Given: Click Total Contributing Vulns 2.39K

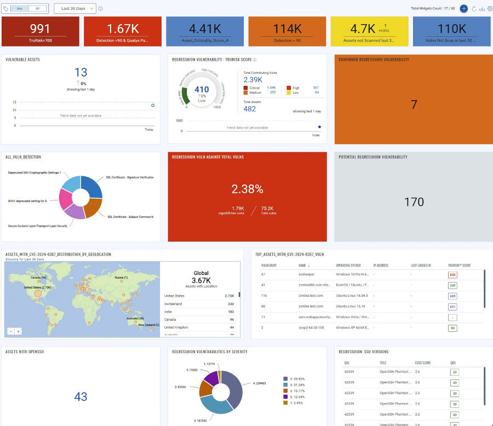Looking at the screenshot, I should 253,79.
